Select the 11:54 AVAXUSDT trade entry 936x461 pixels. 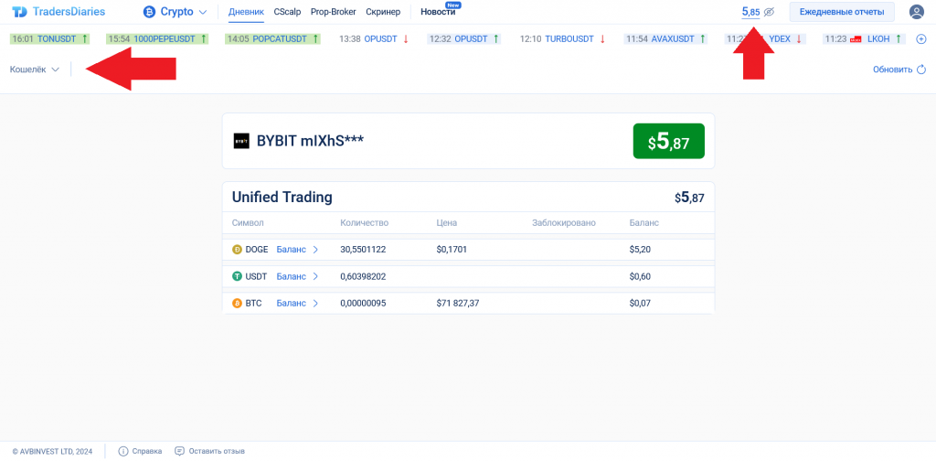[665, 38]
